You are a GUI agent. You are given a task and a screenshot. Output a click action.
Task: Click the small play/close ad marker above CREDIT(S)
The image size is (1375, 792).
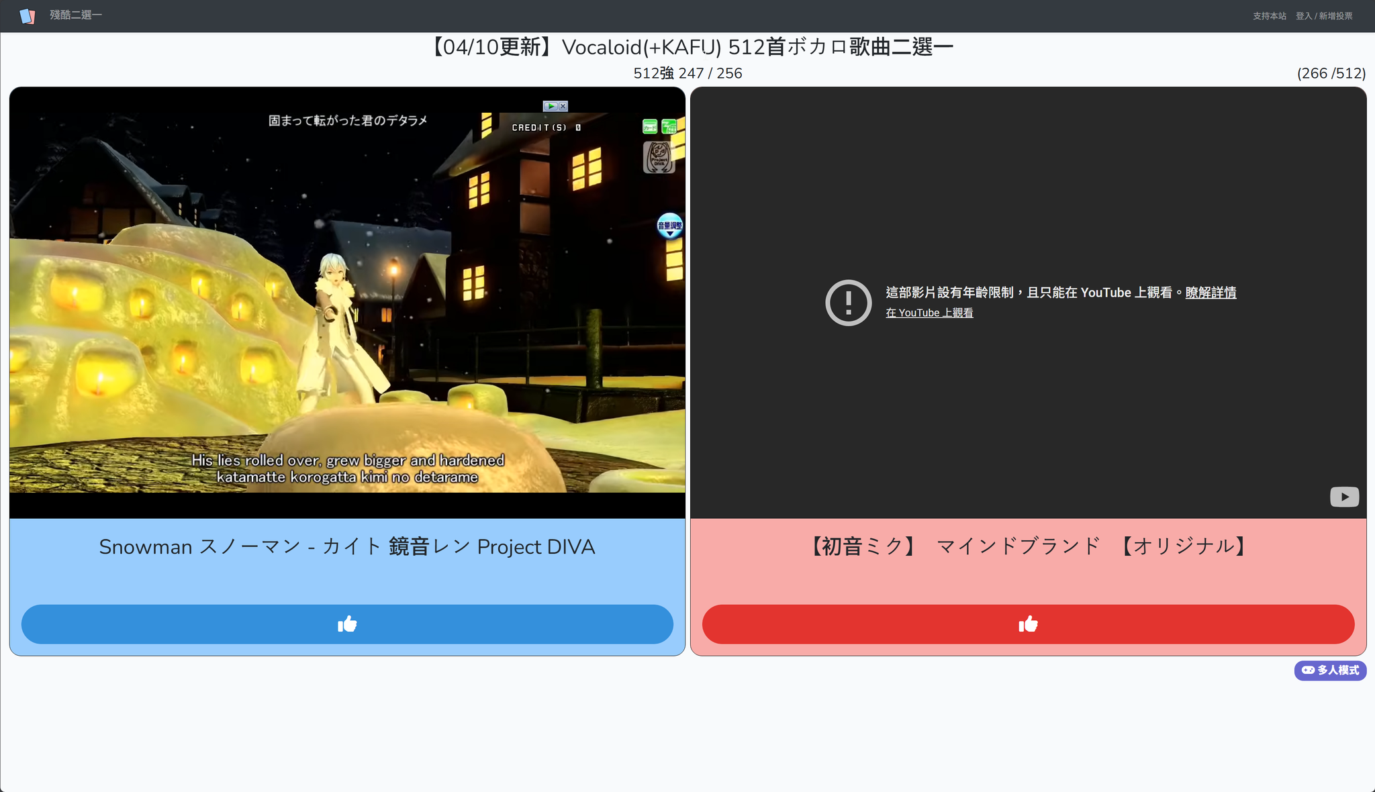tap(555, 106)
